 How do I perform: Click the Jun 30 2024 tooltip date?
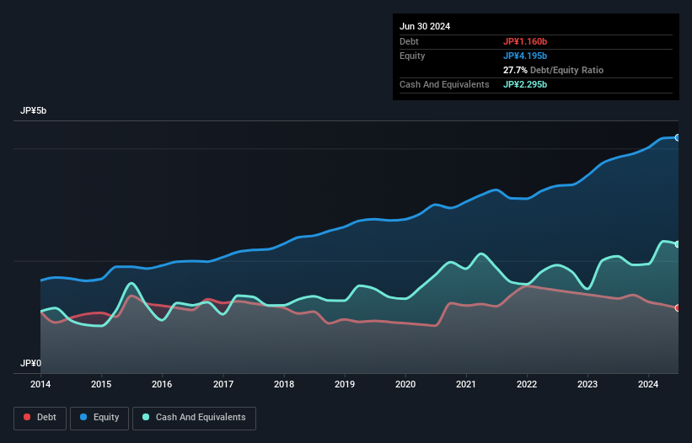[x=425, y=26]
